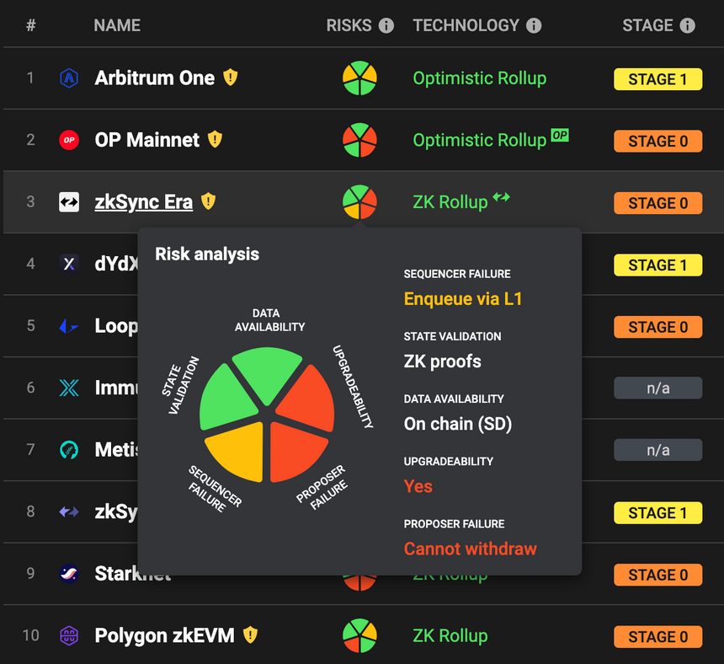Click OP Mainnet's STAGE 0 badge

tap(658, 141)
